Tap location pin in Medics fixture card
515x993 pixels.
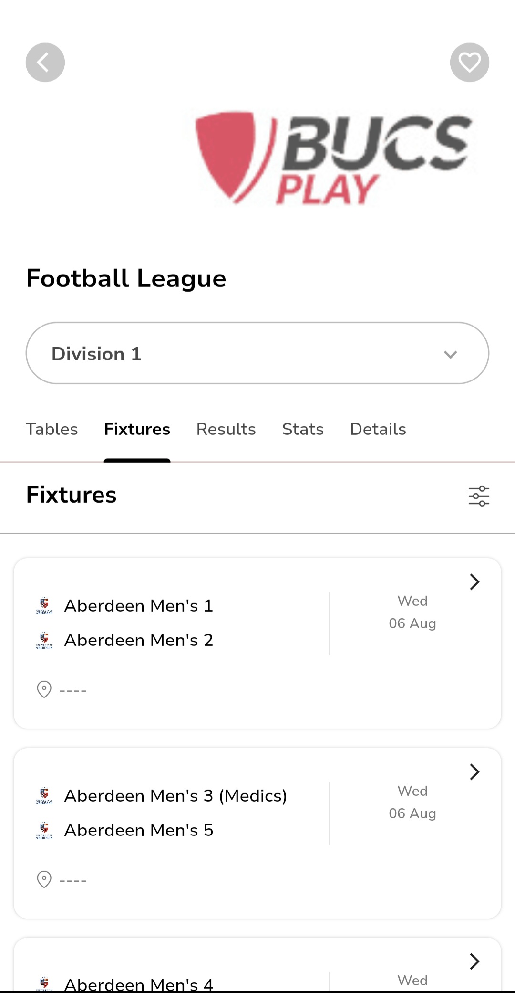point(44,879)
